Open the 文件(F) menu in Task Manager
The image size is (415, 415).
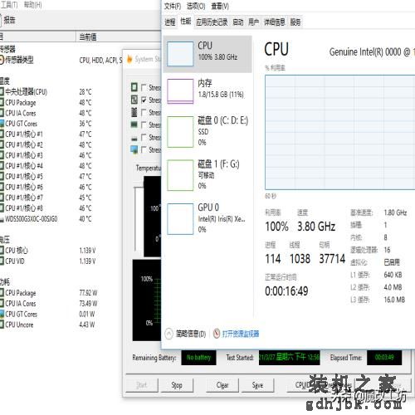(x=173, y=6)
